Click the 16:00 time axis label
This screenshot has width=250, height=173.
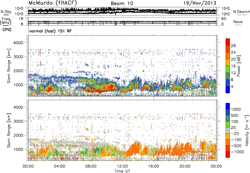click(153, 166)
